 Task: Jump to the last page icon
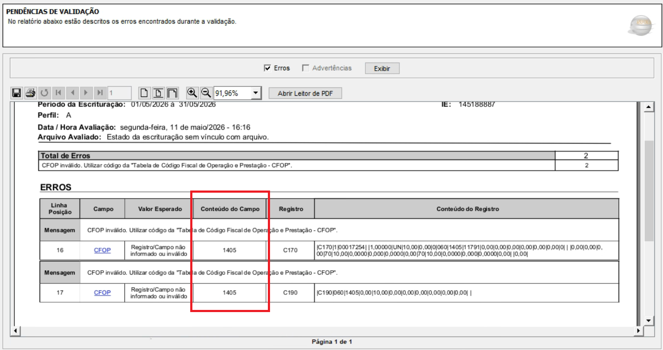click(x=100, y=93)
